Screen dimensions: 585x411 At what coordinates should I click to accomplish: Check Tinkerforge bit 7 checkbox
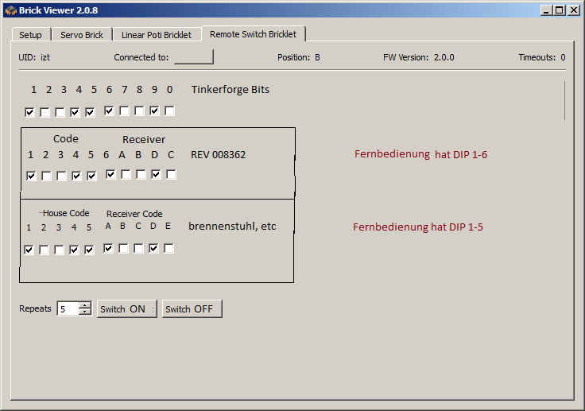coord(124,111)
